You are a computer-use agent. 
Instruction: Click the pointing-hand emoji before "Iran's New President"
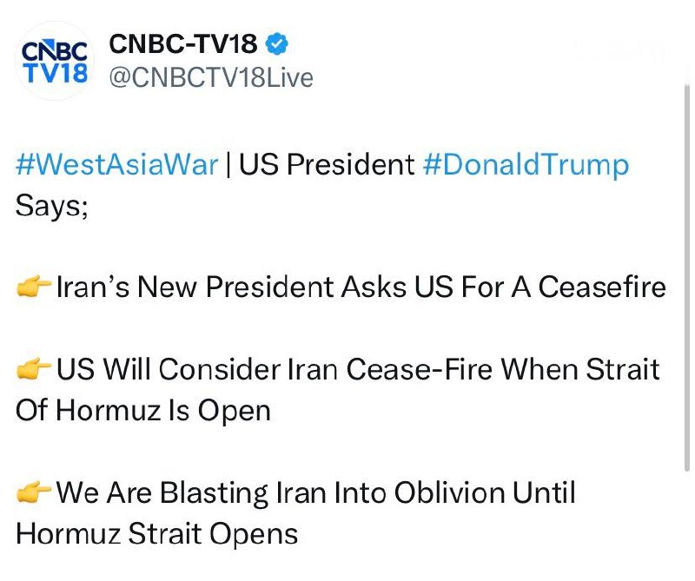(34, 287)
